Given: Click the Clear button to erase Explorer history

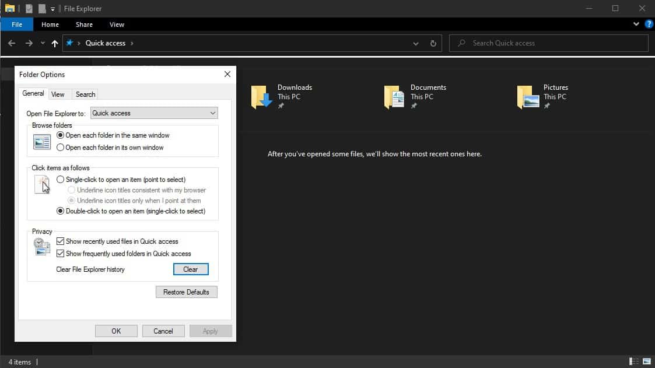Looking at the screenshot, I should pyautogui.click(x=190, y=269).
